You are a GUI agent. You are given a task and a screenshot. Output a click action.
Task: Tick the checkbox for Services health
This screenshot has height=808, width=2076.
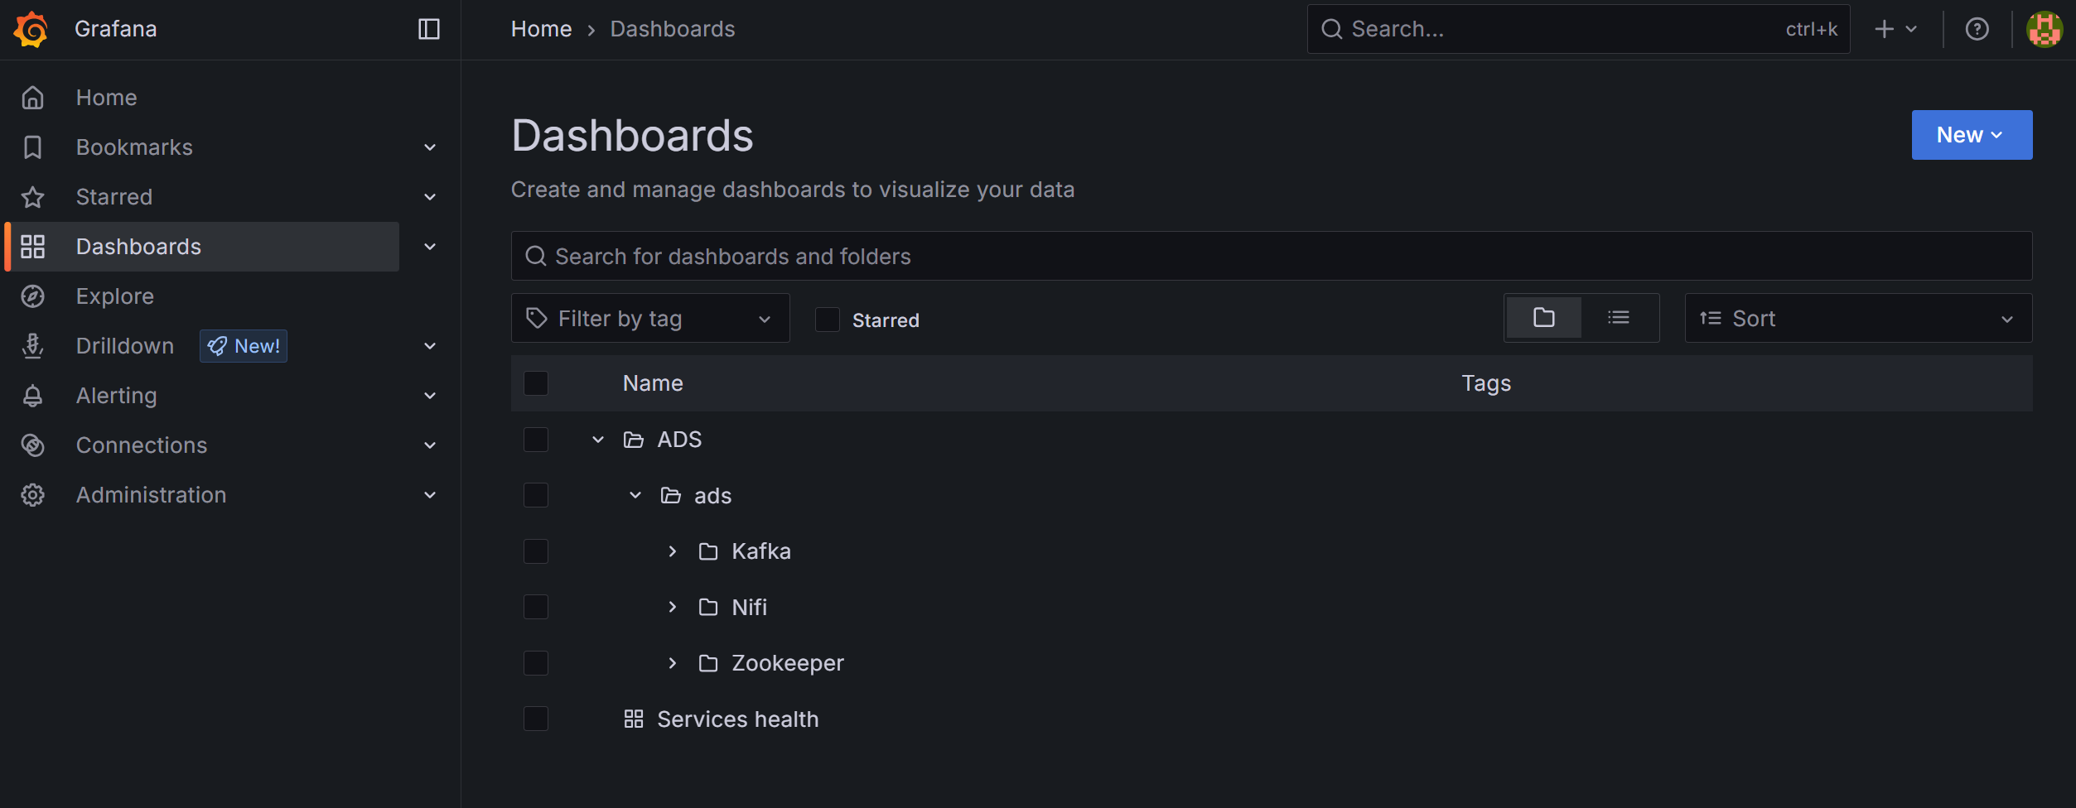point(536,719)
